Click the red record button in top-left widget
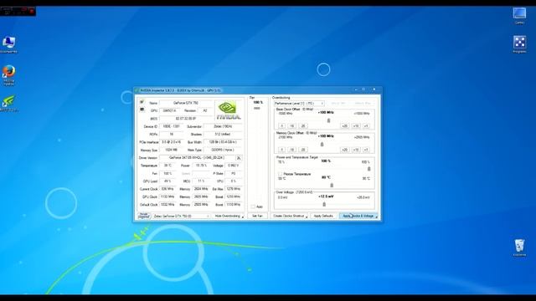 click(x=32, y=11)
